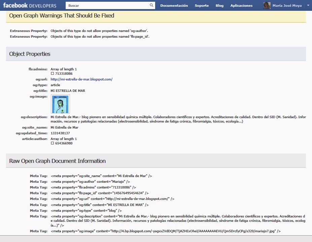Click the fb:admins property label
This screenshot has width=312, height=242.
38,69
